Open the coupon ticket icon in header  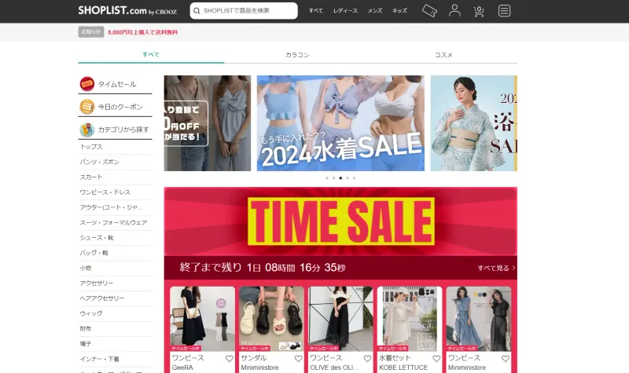(429, 11)
